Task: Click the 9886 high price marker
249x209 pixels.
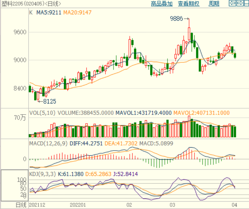Action: coord(176,19)
